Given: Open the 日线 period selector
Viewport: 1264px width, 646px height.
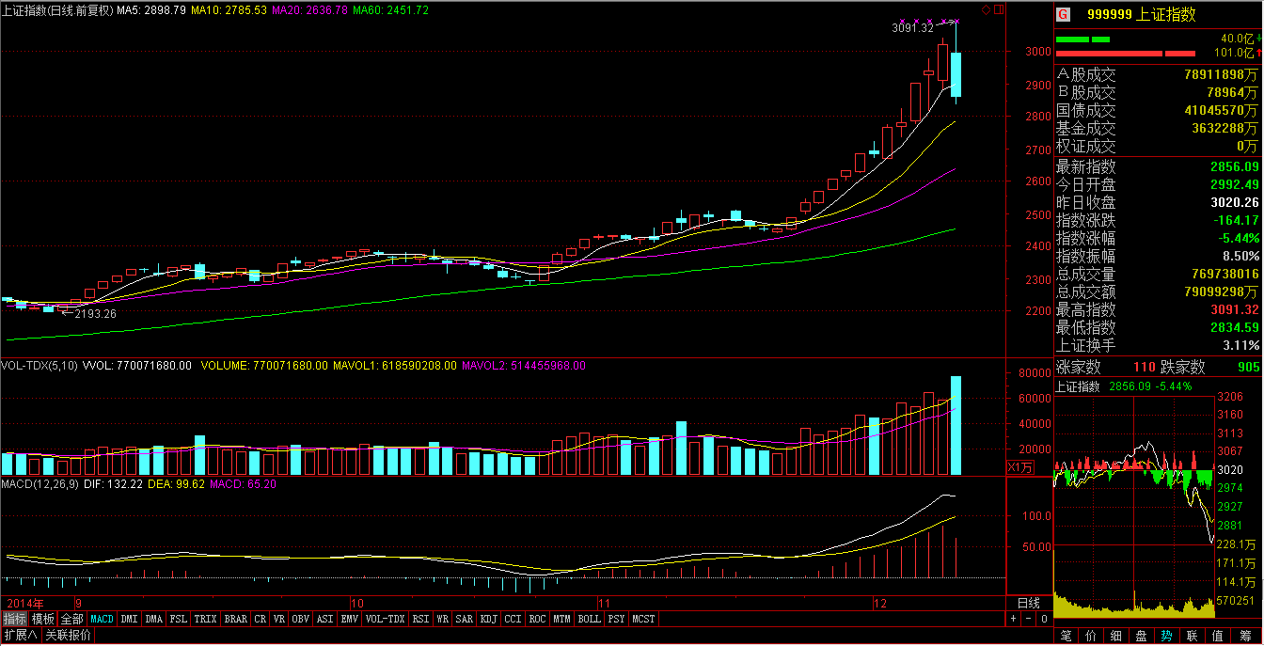Looking at the screenshot, I should point(1029,603).
